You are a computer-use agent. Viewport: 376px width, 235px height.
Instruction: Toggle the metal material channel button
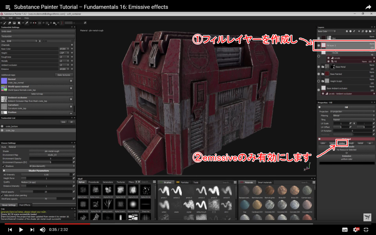[x=360, y=143]
